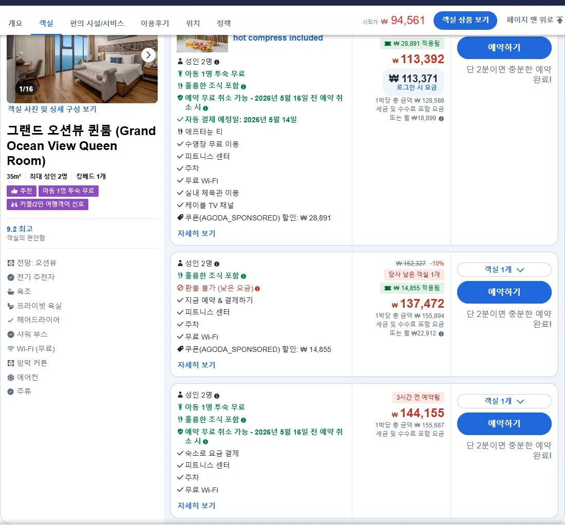Click the 9.2 최고 rating
This screenshot has width=565, height=525.
20,229
